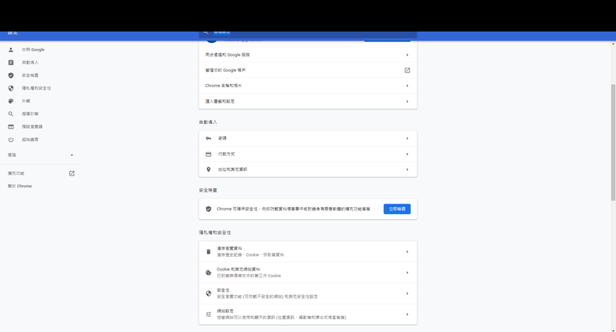This screenshot has height=332, width=616.
Task: Open Chrome 名稱和相片 row arrow
Action: 407,86
